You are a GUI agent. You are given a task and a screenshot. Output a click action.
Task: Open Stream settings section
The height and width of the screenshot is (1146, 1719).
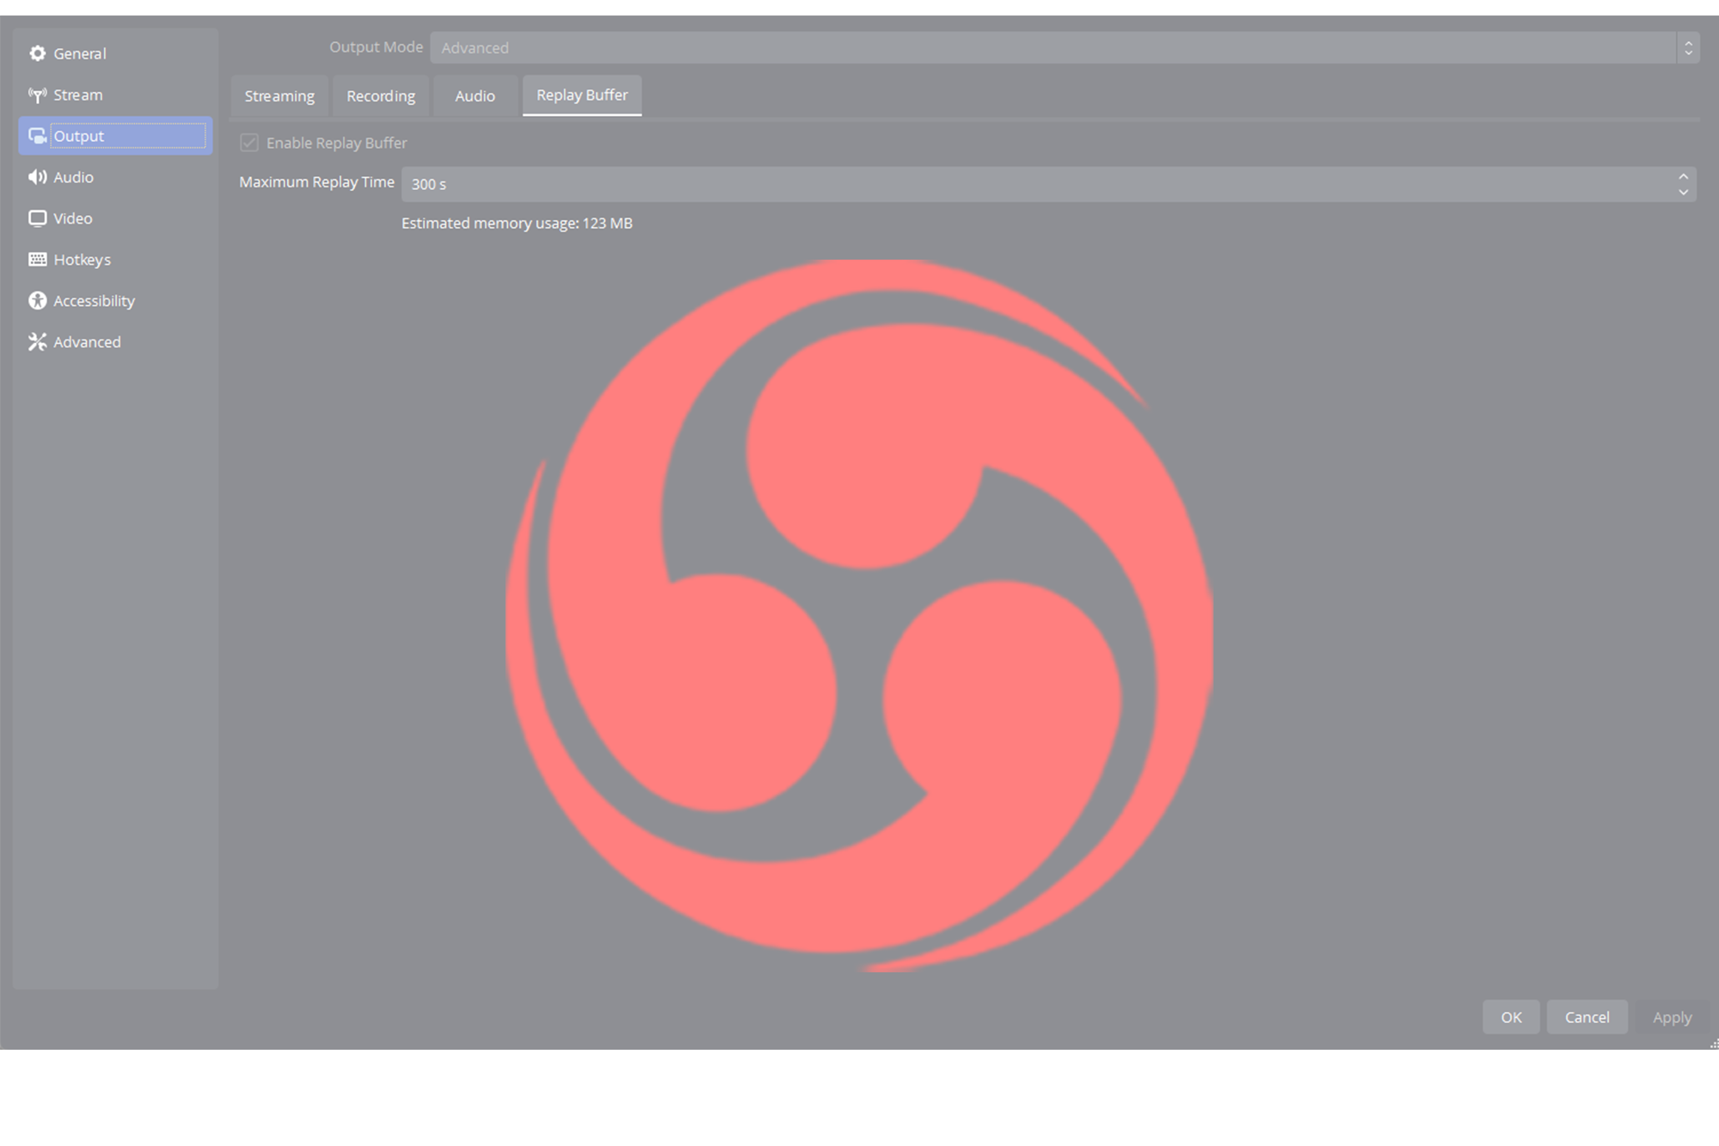point(115,95)
